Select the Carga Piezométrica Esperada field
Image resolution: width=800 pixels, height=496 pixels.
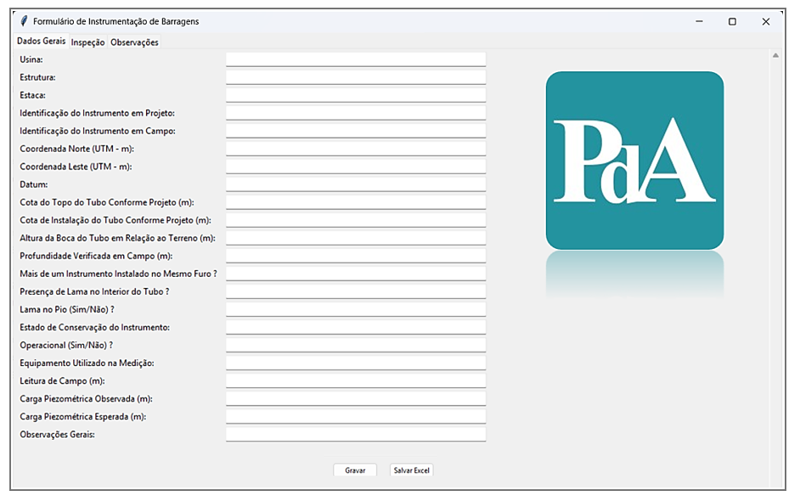click(x=356, y=416)
